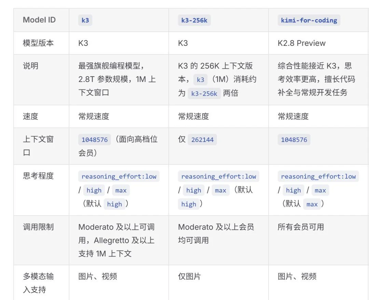Click default 'high' tag after 默认 in k3 column
369x300 pixels.
pos(114,204)
